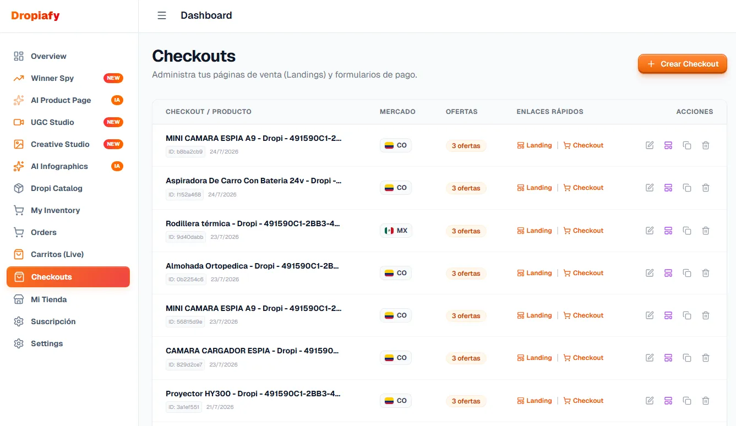Click the trash icon for CAMARA CARGADOR ESPIA

[x=706, y=358]
